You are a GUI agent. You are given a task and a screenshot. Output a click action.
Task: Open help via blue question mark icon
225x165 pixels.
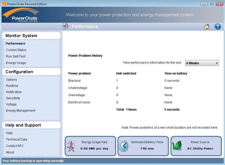pos(218,27)
